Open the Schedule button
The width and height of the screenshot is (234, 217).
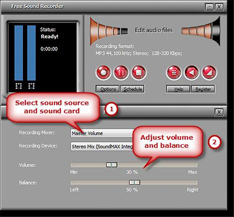point(133,89)
